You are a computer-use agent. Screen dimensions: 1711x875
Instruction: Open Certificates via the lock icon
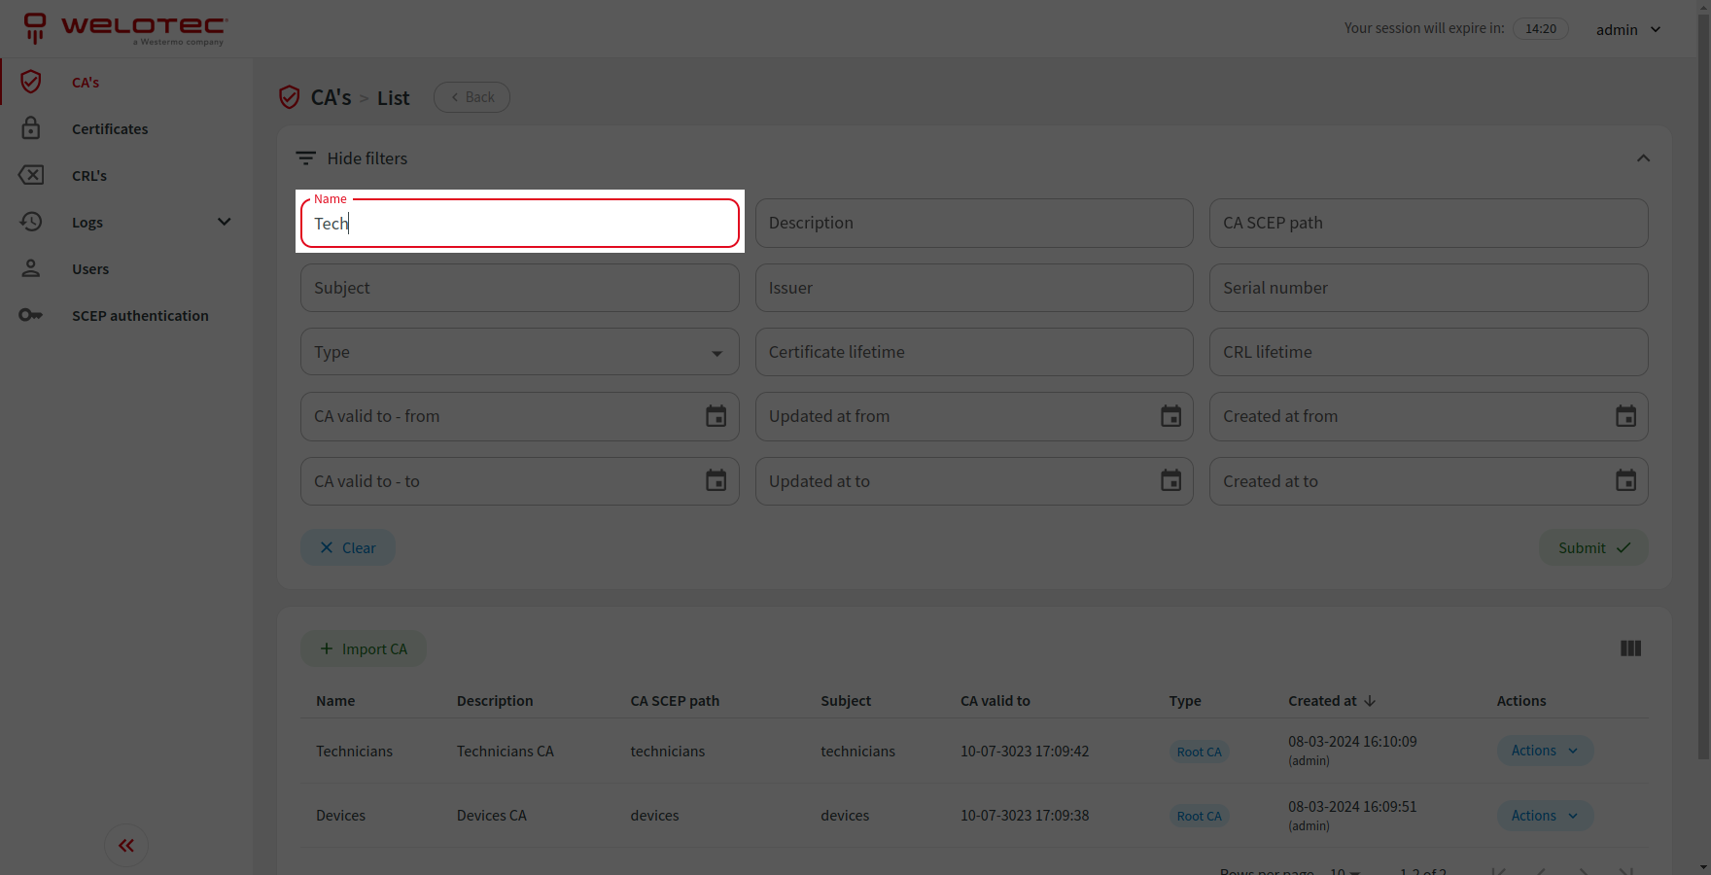[31, 128]
